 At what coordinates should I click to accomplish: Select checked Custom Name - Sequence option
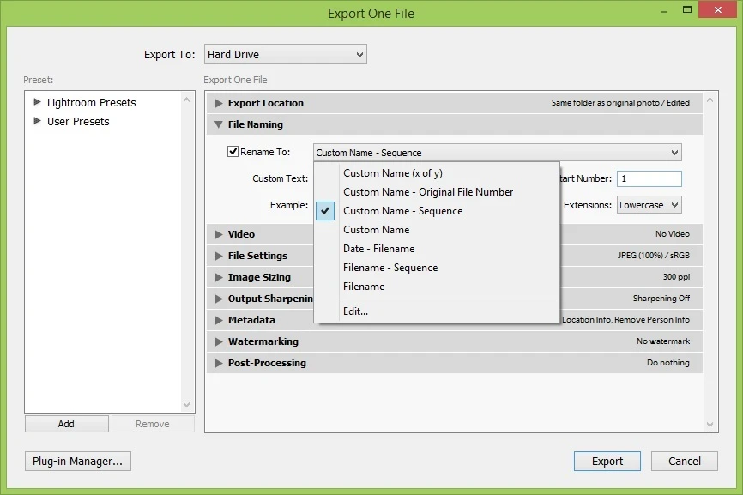(402, 211)
